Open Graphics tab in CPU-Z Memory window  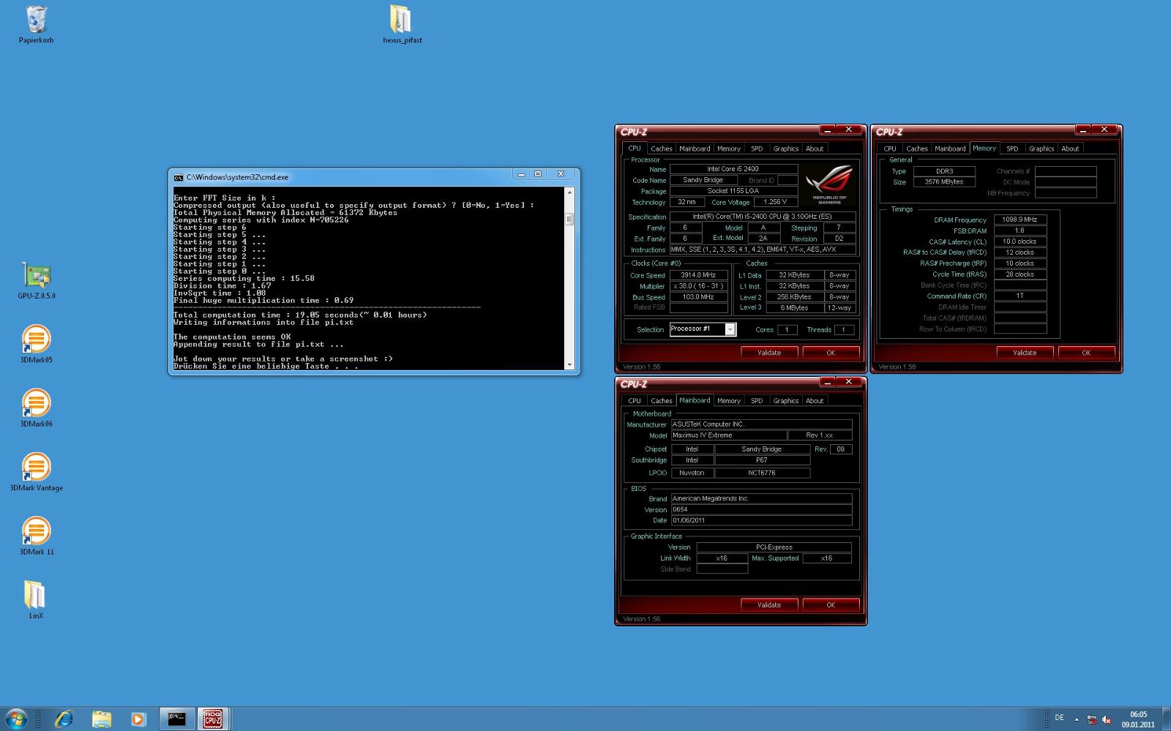pyautogui.click(x=1041, y=149)
